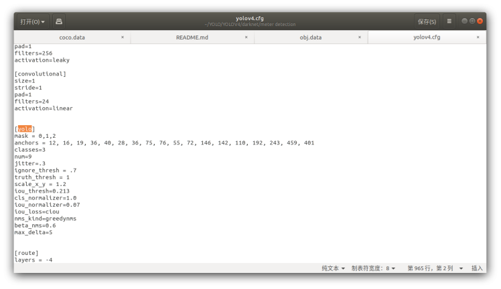Click the 插入 insert mode indicator
Viewport: 501px width, 289px height.
click(x=477, y=268)
